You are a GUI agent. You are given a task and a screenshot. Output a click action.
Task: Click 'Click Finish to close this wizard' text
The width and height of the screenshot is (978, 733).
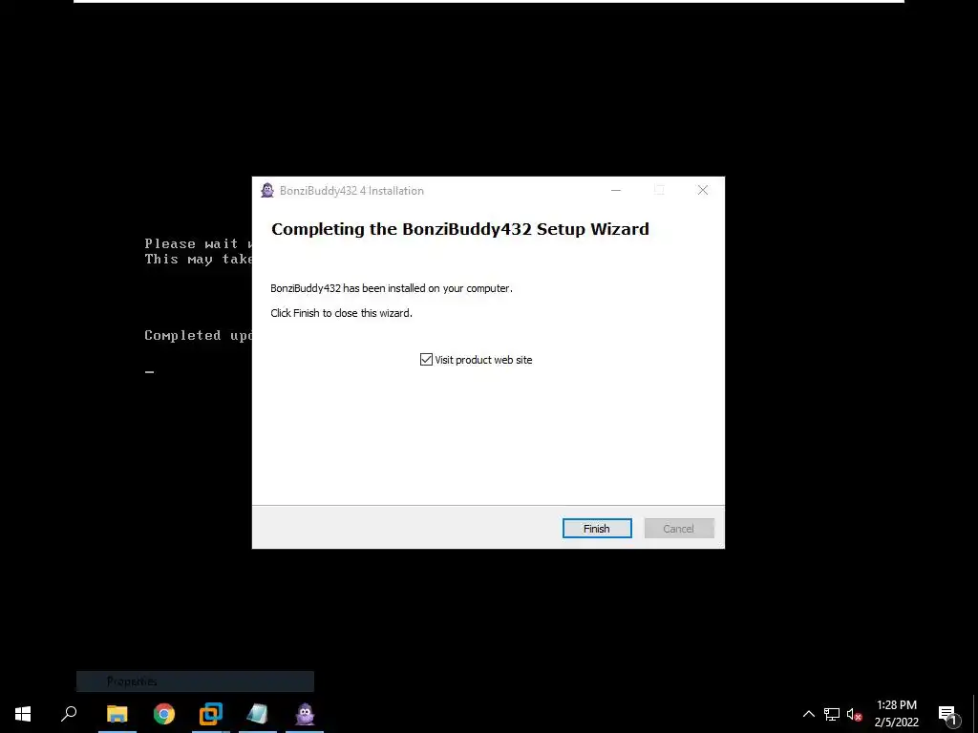(341, 313)
